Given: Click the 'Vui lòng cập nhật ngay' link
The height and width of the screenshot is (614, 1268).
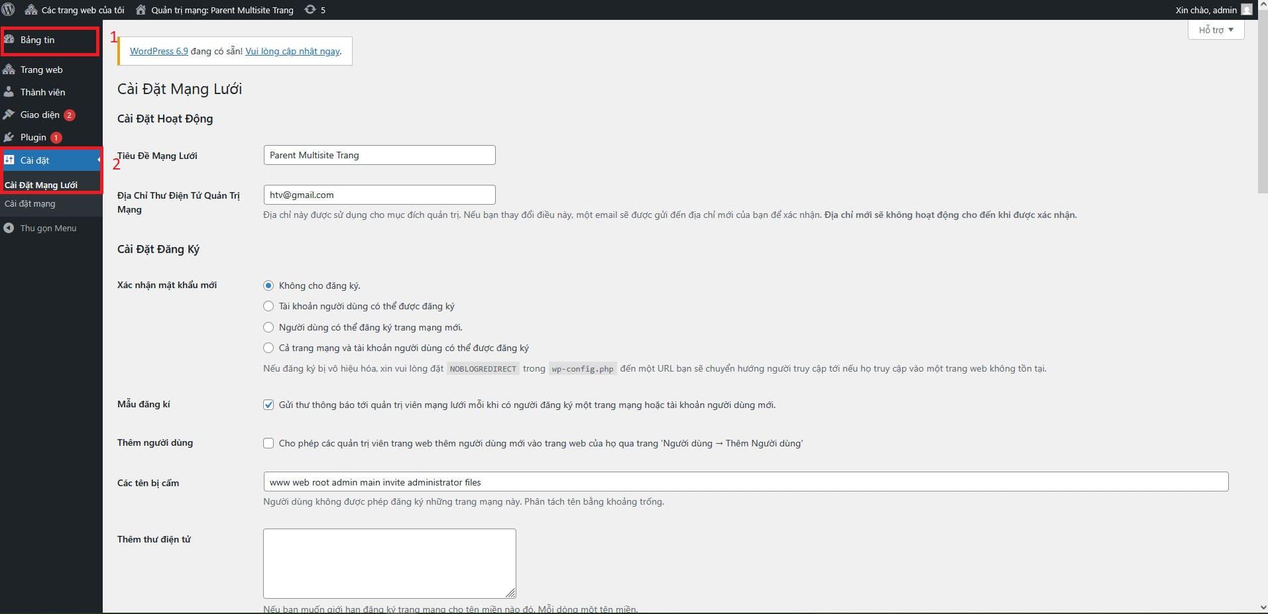Looking at the screenshot, I should point(292,51).
